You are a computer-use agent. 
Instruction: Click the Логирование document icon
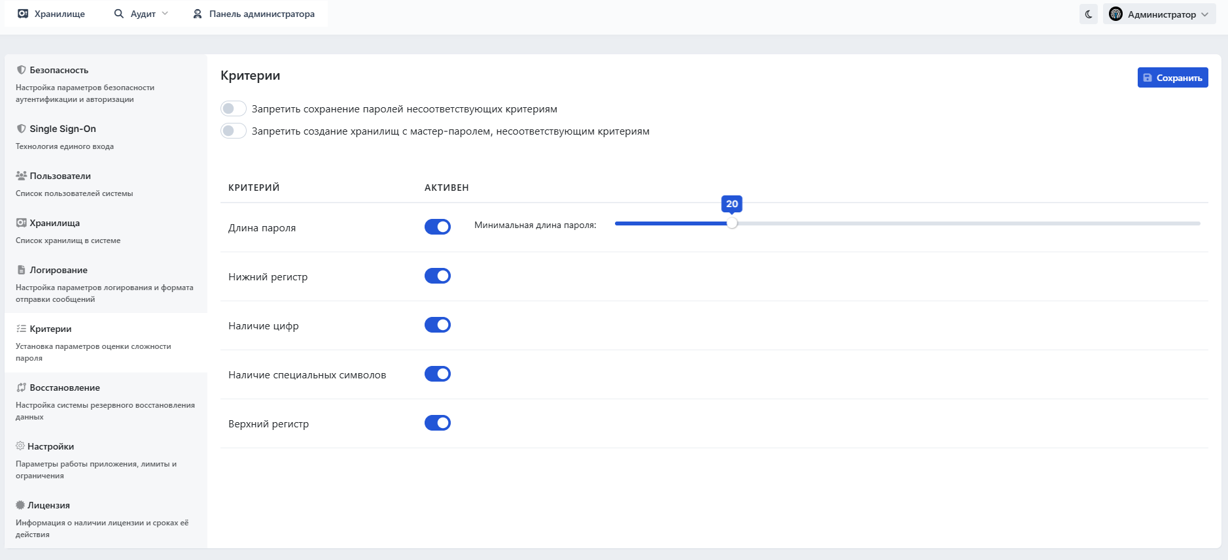point(22,270)
